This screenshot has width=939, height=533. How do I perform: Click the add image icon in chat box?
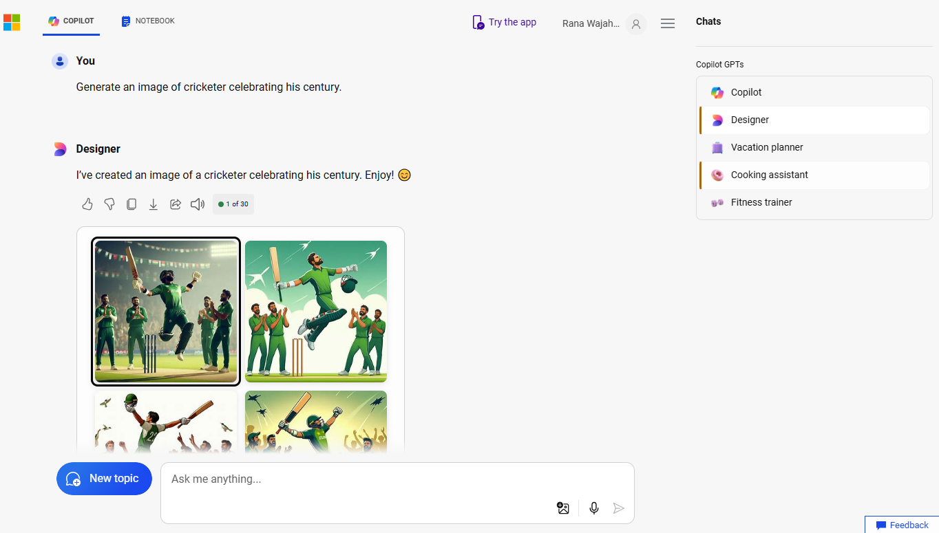tap(563, 508)
